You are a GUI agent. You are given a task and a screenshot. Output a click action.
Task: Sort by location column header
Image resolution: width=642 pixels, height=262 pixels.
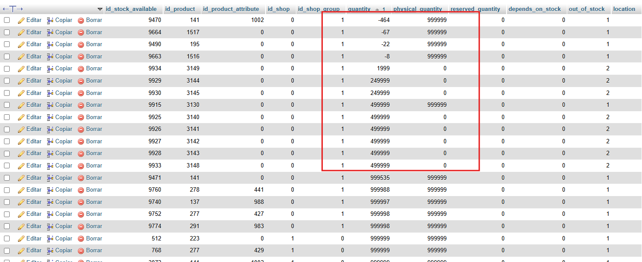pos(624,9)
